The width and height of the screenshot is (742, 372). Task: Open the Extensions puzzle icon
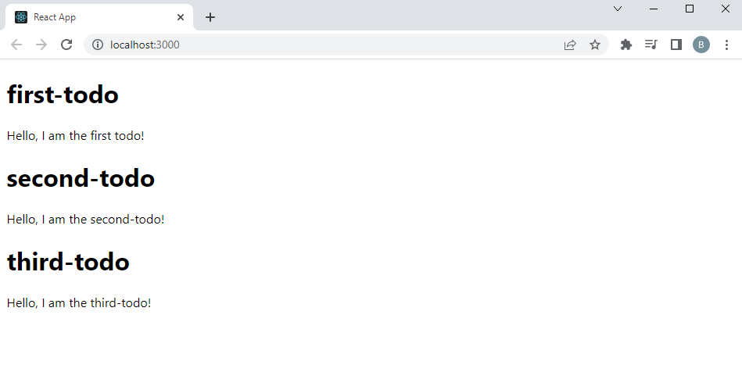pyautogui.click(x=626, y=45)
